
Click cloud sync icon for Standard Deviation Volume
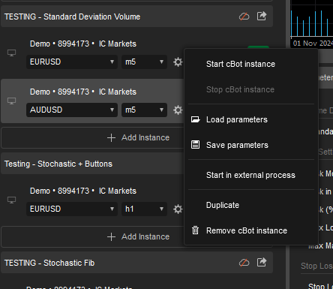[244, 17]
